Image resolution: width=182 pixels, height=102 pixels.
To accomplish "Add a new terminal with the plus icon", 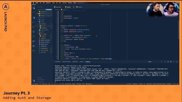I will tap(165, 62).
